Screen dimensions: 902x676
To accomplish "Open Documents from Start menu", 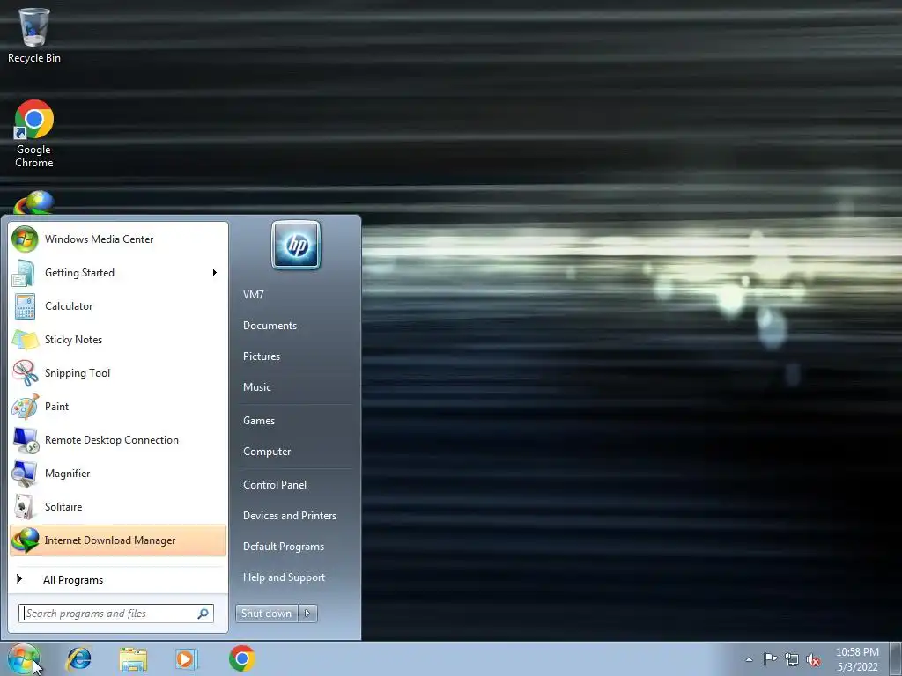I will [270, 326].
